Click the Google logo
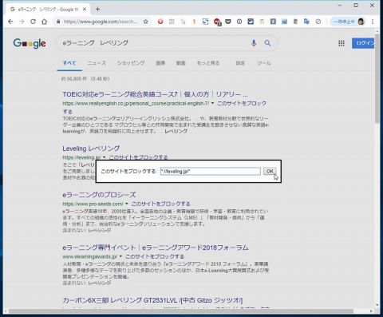The image size is (383, 317). [30, 43]
